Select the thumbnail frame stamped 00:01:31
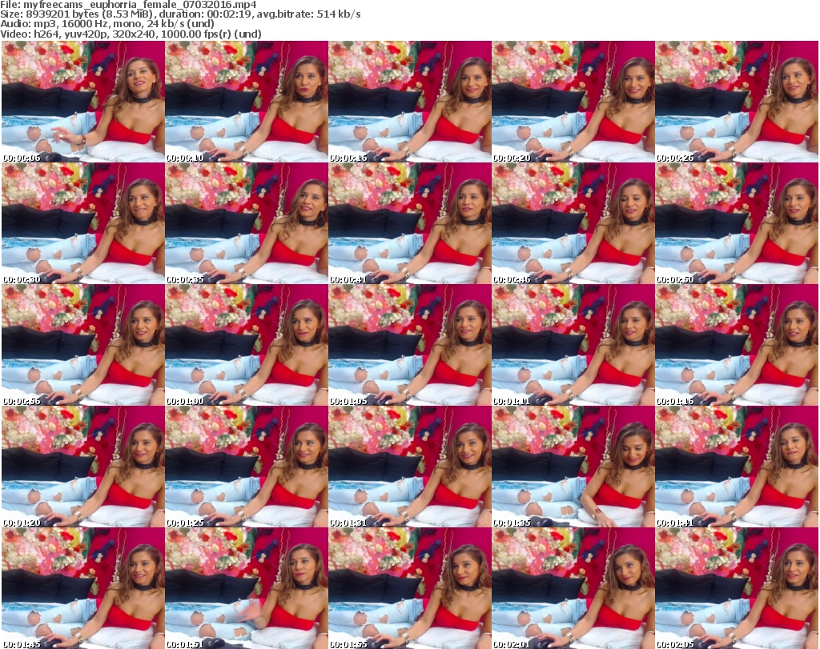 coord(410,467)
